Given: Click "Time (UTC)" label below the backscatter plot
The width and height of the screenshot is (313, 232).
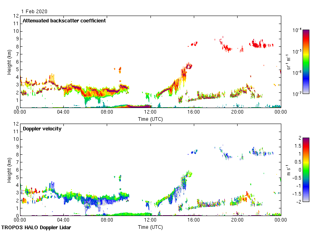Looking at the screenshot, I should [150, 119].
